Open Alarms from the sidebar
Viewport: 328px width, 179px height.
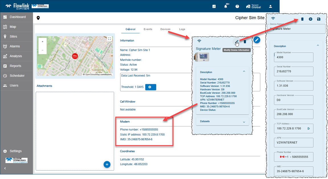coord(15,46)
